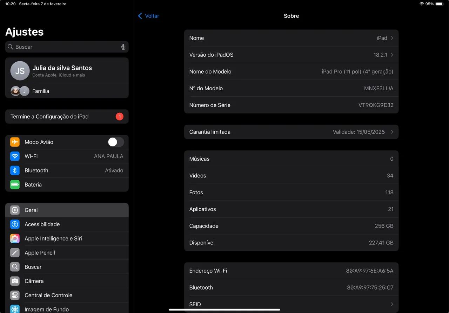This screenshot has height=313, width=449.
Task: Tap Bluetooth address 80:A9:97:75:25:C7
Action: click(x=370, y=287)
